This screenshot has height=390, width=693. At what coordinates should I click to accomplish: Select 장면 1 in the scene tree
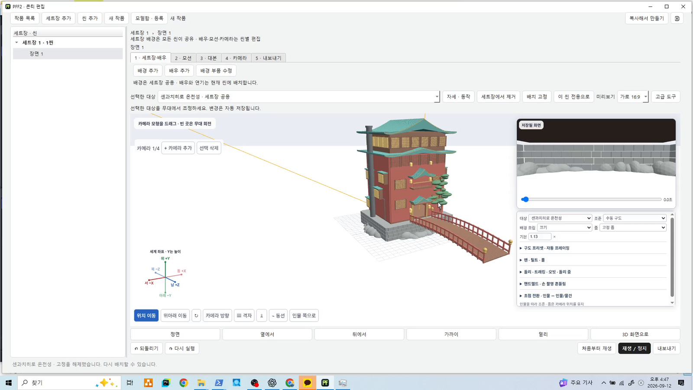click(68, 54)
